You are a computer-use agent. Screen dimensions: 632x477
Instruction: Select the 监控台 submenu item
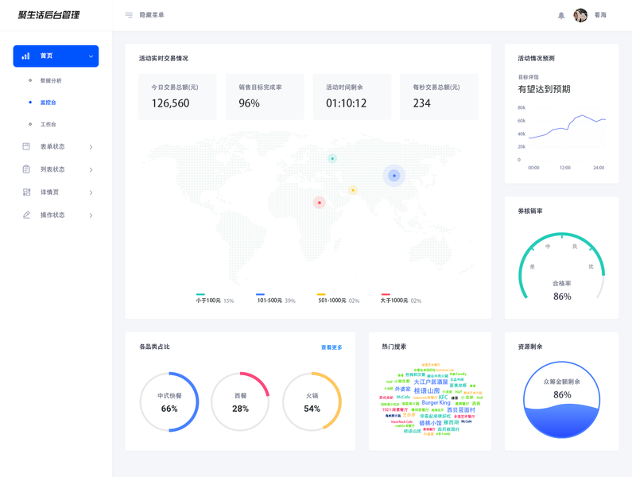click(x=48, y=103)
